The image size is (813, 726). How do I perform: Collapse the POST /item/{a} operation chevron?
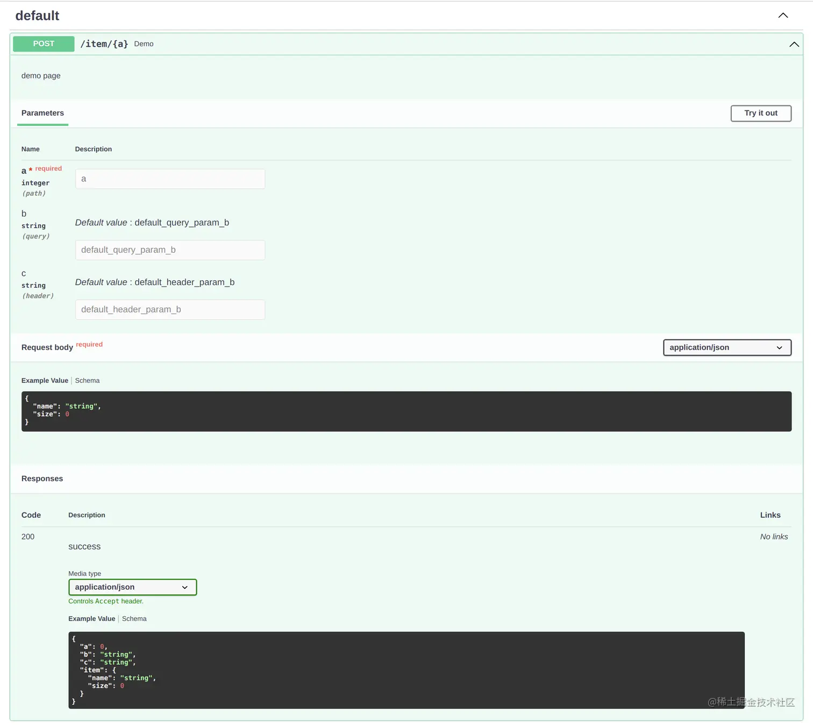click(794, 44)
